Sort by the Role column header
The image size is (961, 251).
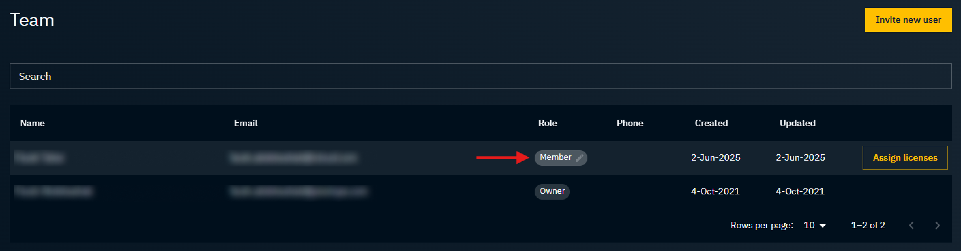pos(547,123)
